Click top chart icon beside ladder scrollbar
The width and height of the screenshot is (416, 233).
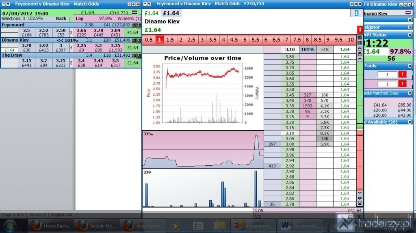[360, 37]
